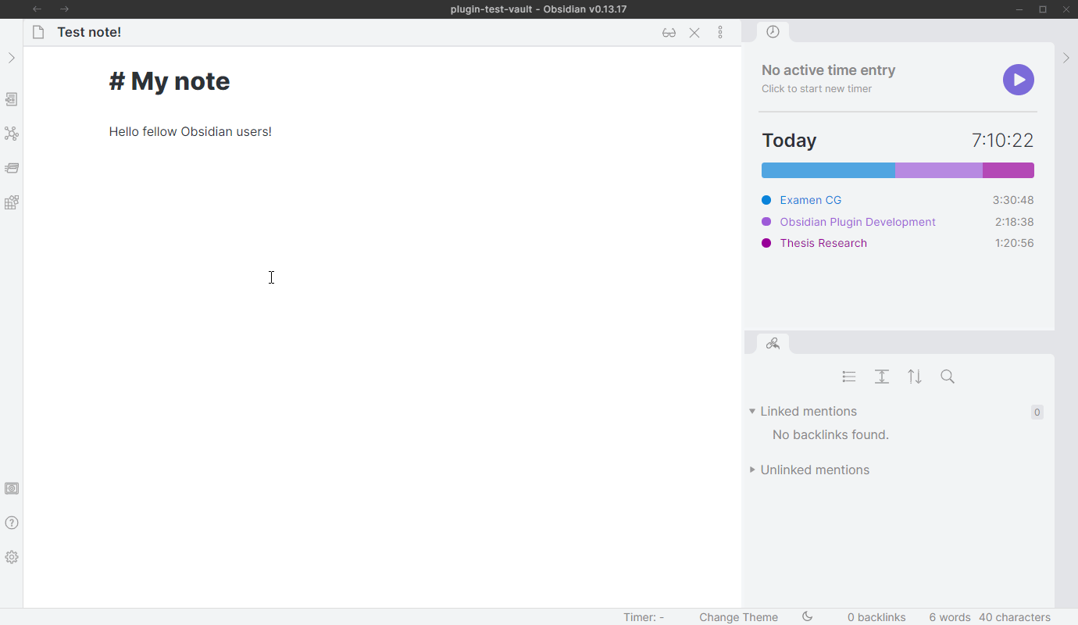Close the Test note! pane
The image size is (1078, 625).
click(x=694, y=33)
